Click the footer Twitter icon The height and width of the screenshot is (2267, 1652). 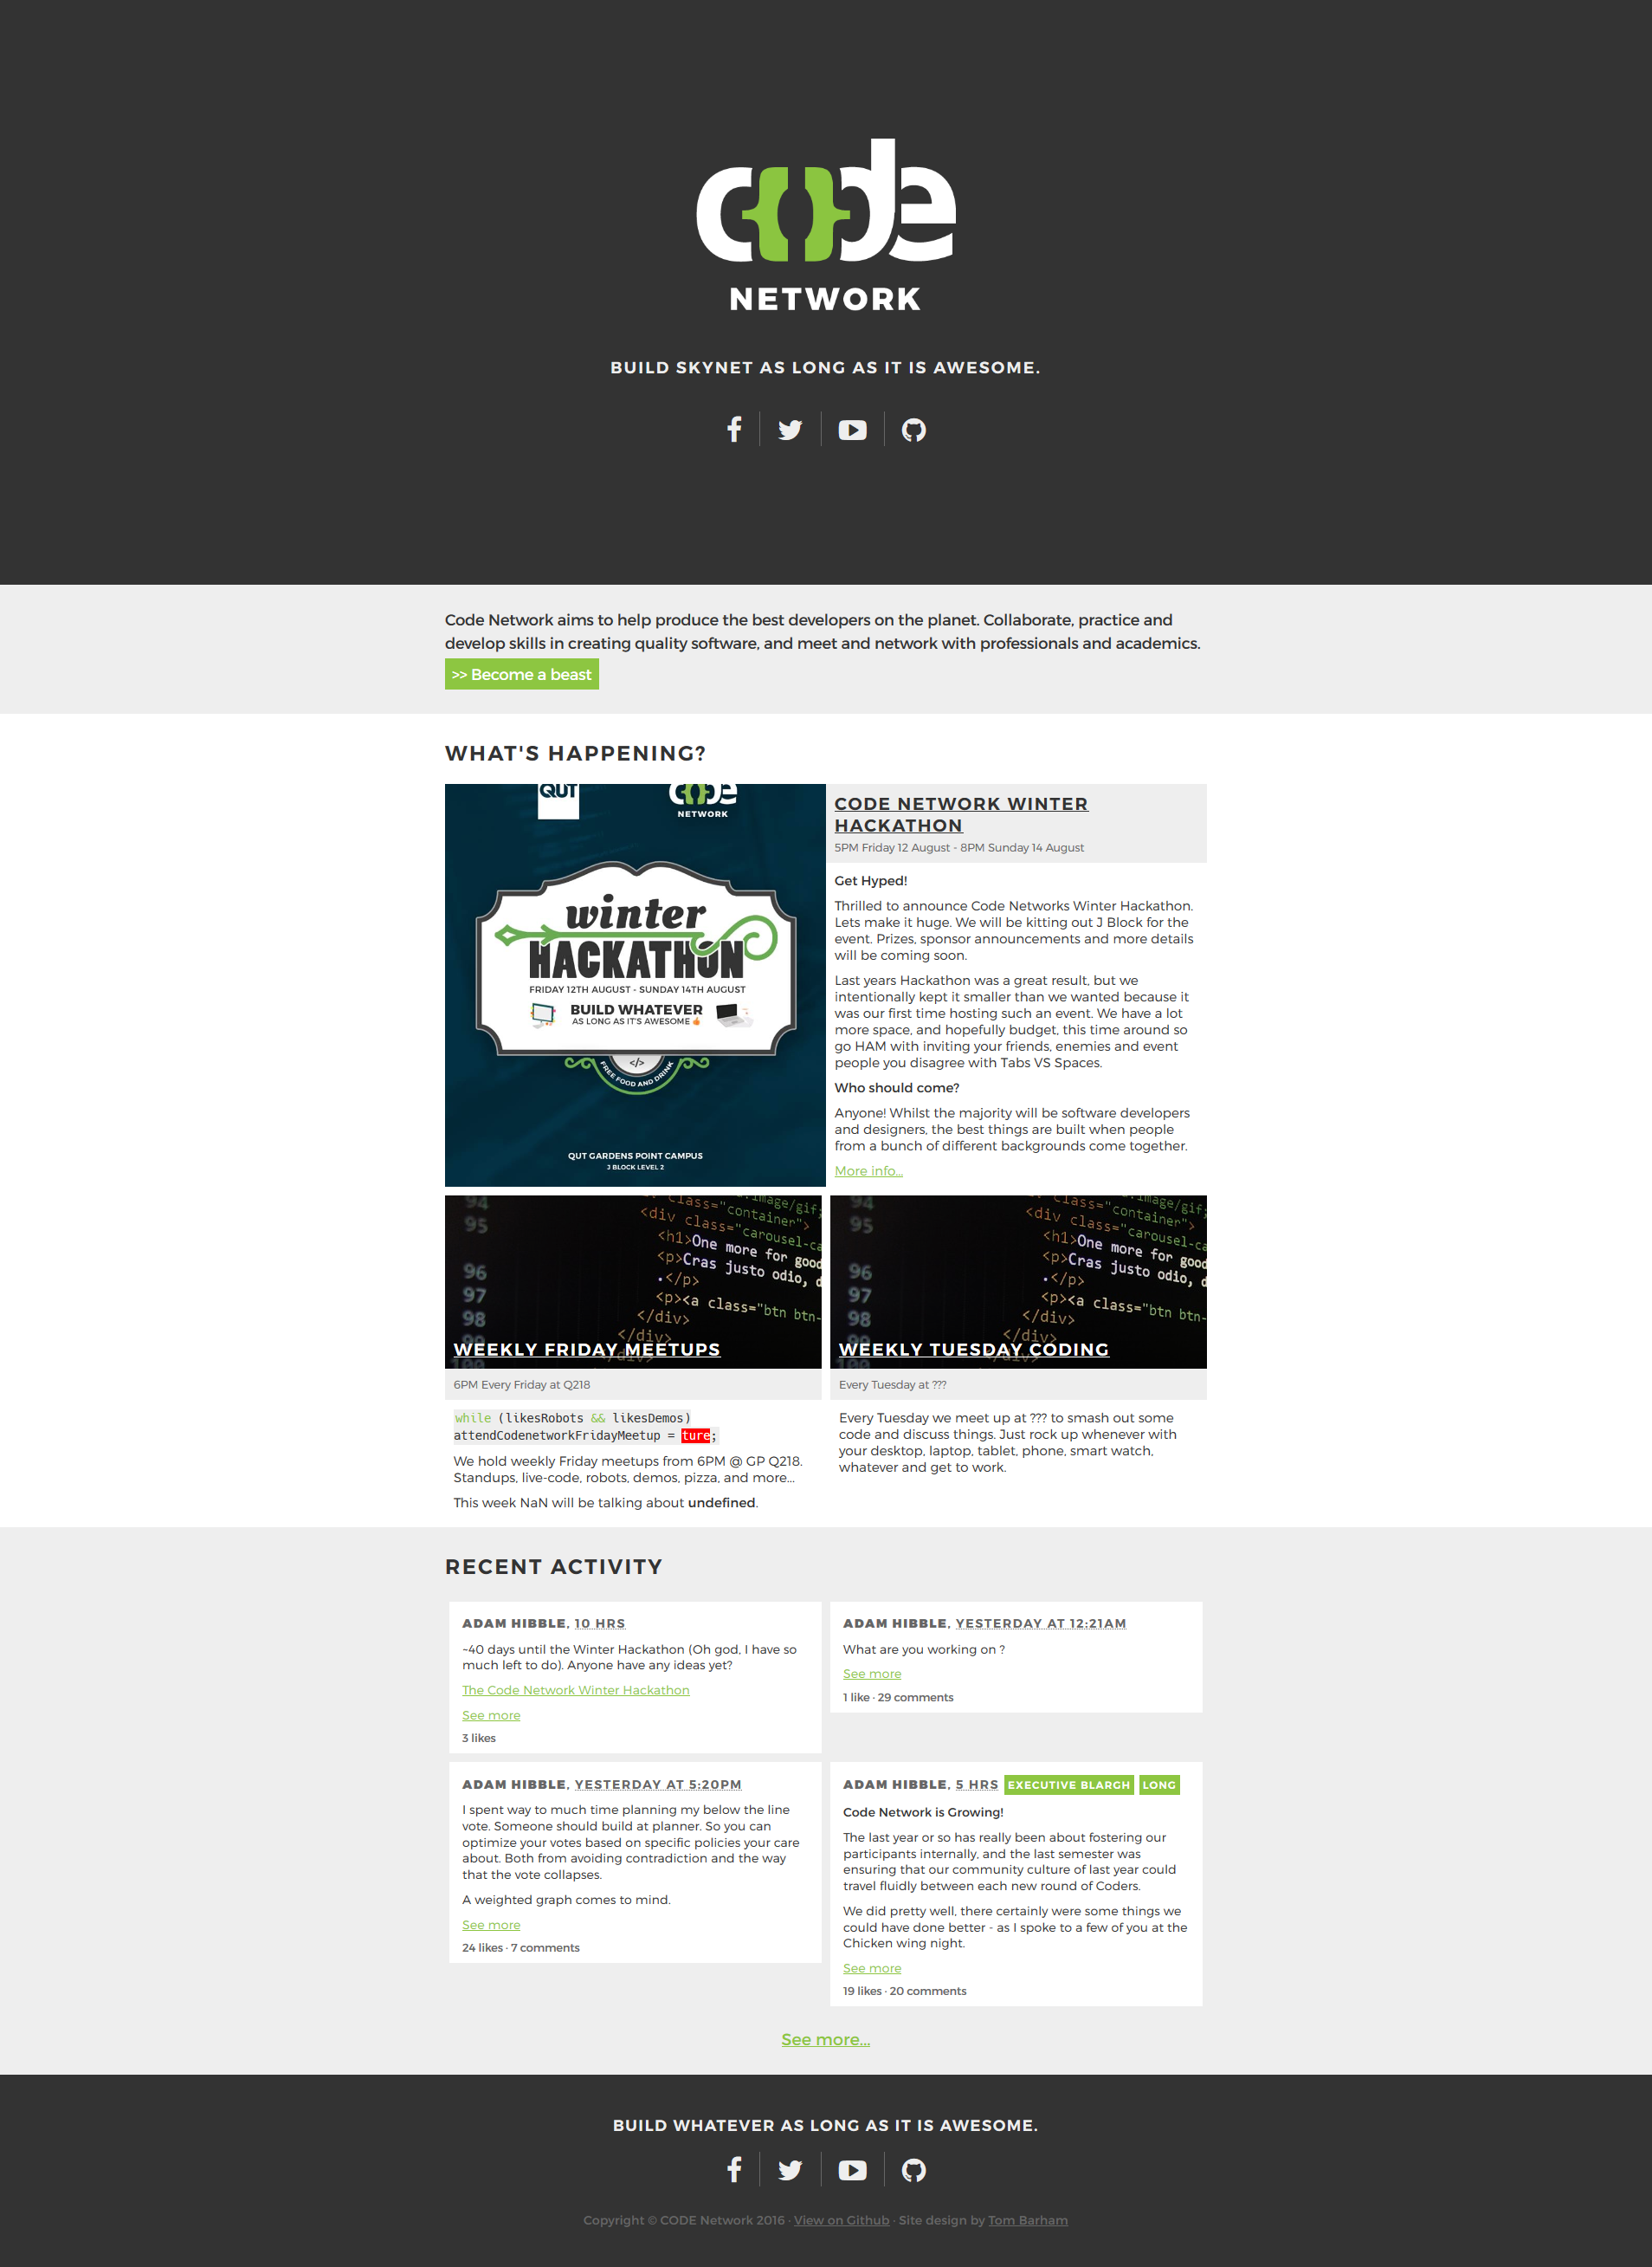tap(790, 2169)
